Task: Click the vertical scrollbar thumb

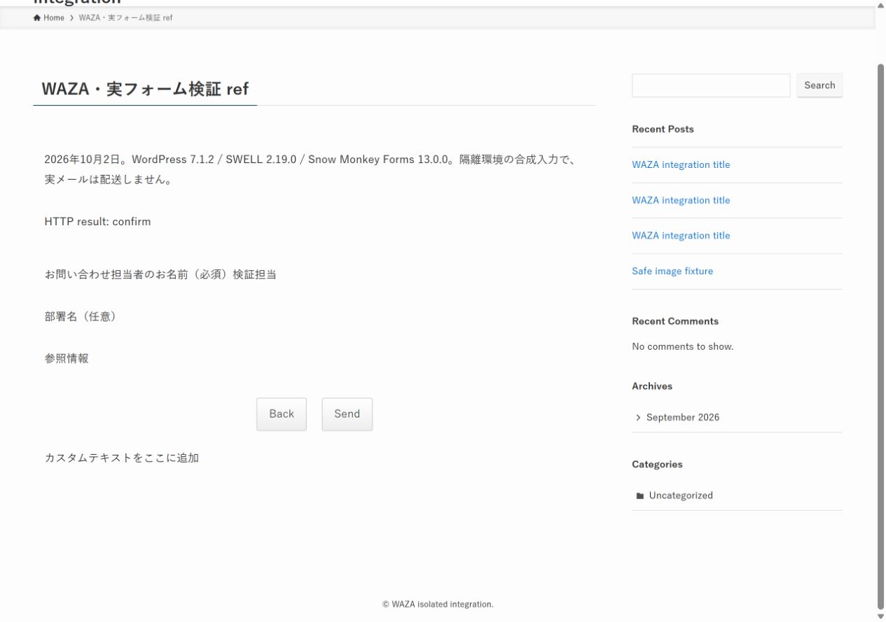Action: pos(881,336)
